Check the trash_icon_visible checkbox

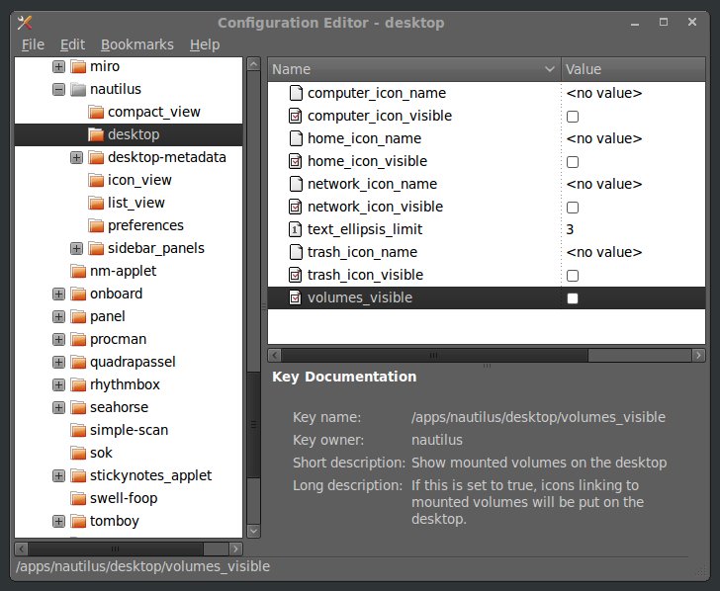pyautogui.click(x=573, y=276)
